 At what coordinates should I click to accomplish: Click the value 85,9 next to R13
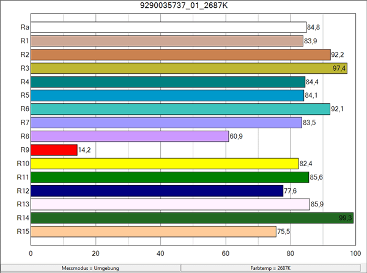click(x=317, y=204)
